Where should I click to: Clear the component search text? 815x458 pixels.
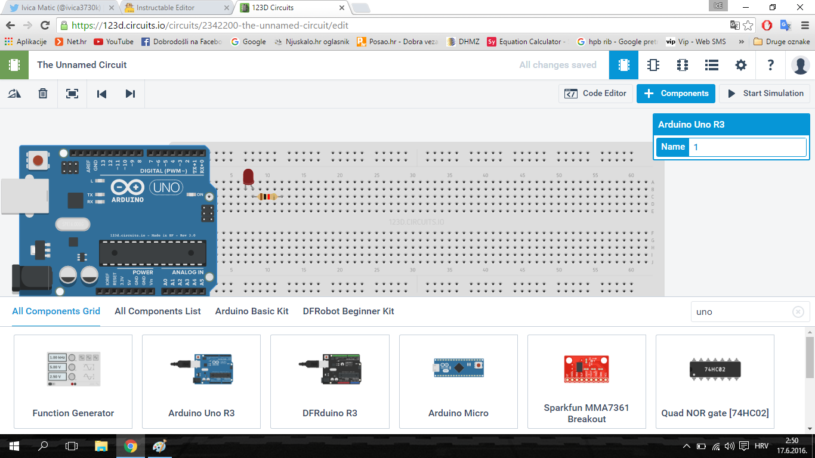point(798,312)
